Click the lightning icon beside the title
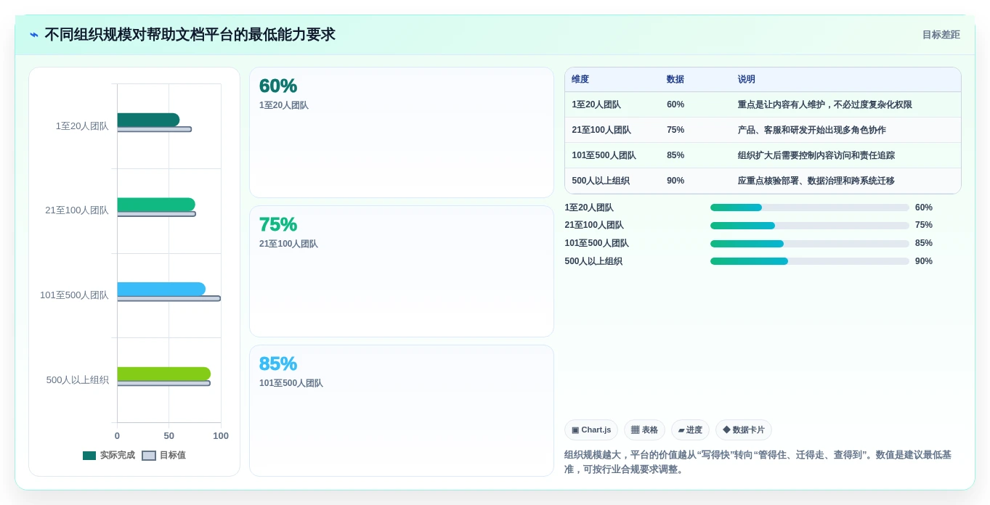 tap(34, 35)
